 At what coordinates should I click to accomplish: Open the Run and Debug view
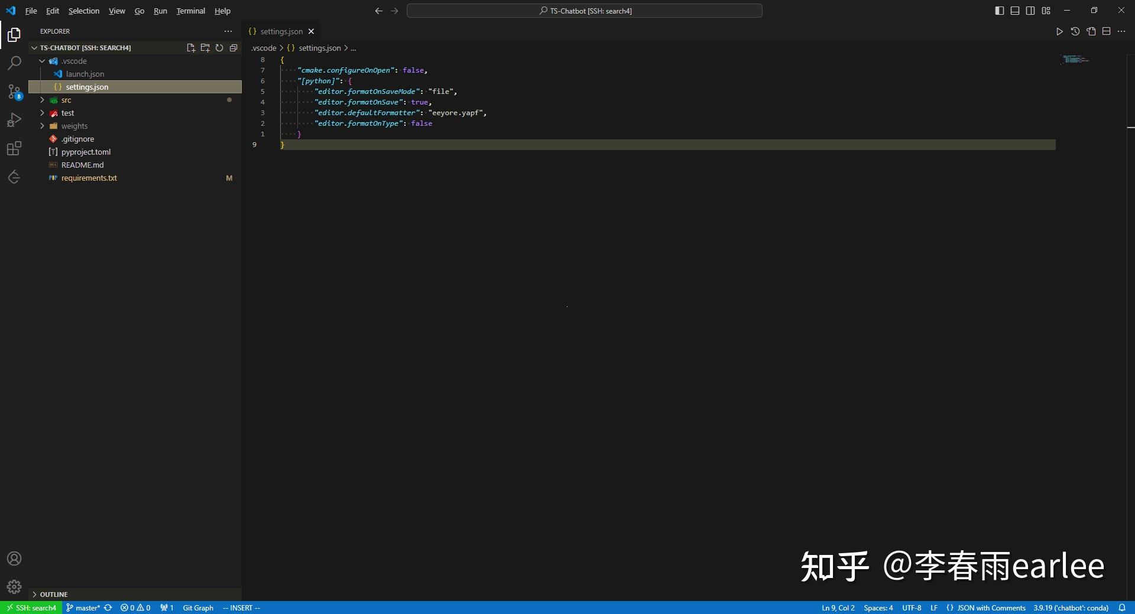[x=14, y=120]
